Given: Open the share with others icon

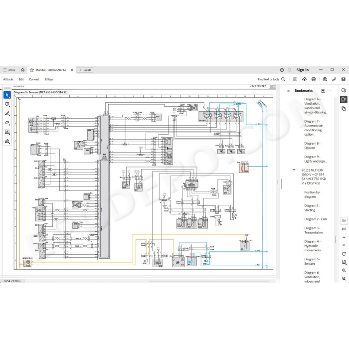Looking at the screenshot, I should [x=325, y=79].
